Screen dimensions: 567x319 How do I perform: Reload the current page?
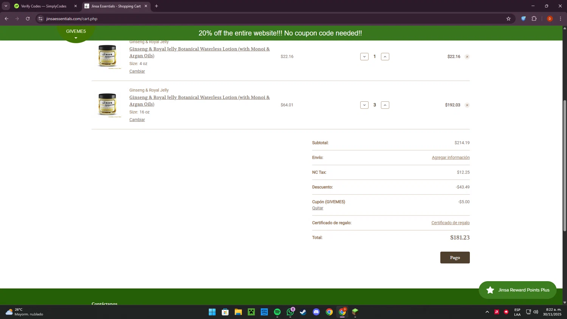(x=28, y=19)
